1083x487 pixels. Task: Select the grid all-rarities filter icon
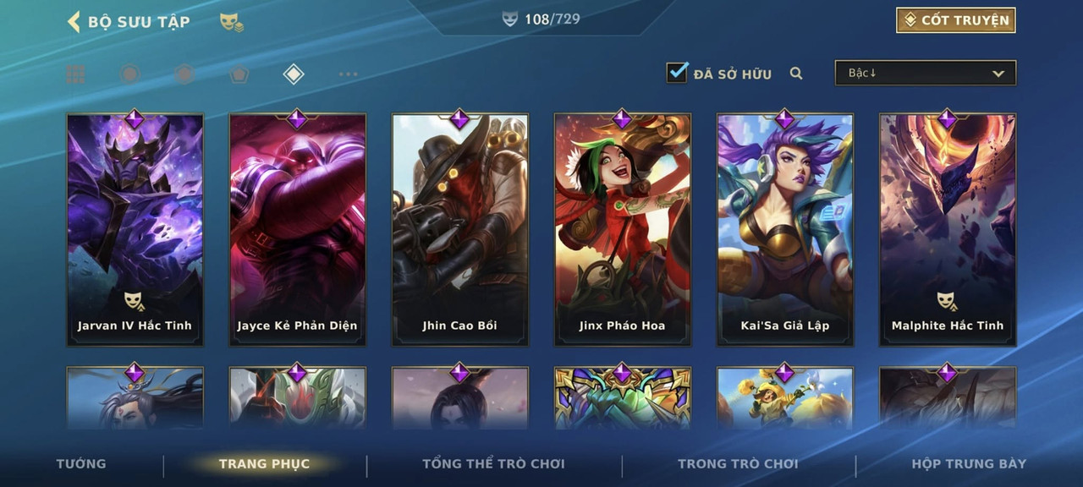(x=75, y=74)
